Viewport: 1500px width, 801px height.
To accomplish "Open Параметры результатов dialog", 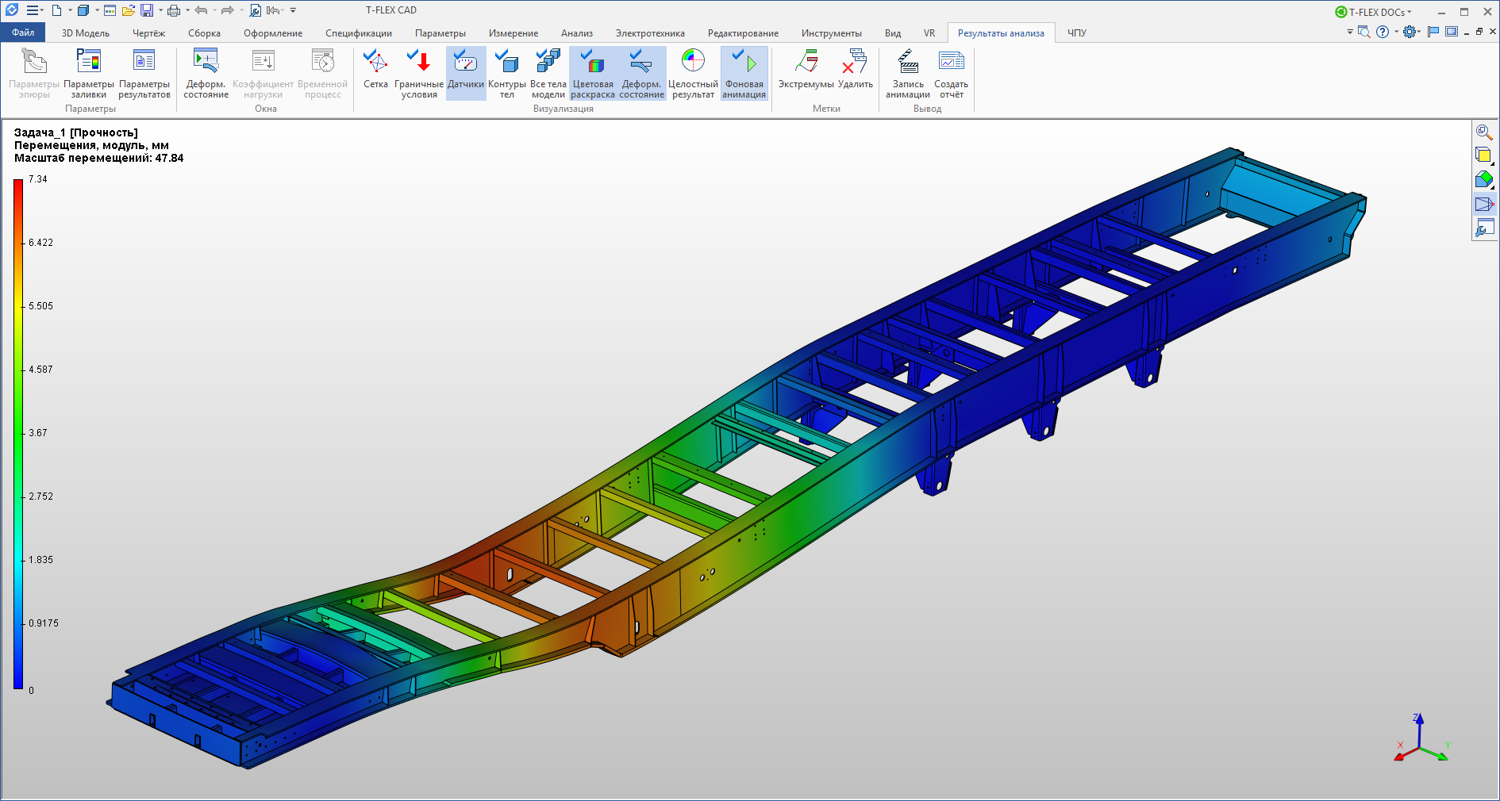I will pos(144,73).
